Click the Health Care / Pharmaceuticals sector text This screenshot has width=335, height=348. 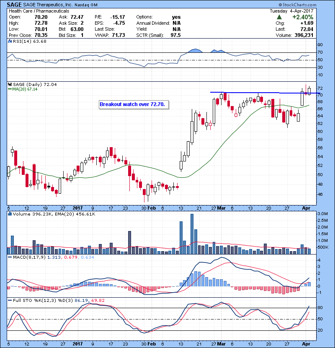39,11
